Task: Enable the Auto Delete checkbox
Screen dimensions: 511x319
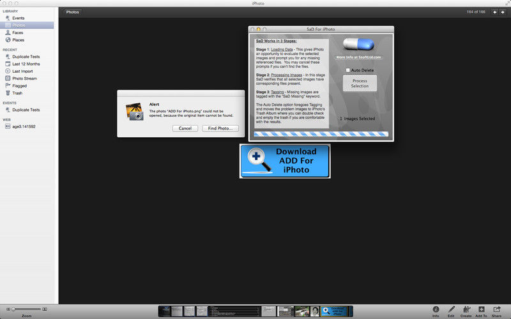Action: click(347, 70)
